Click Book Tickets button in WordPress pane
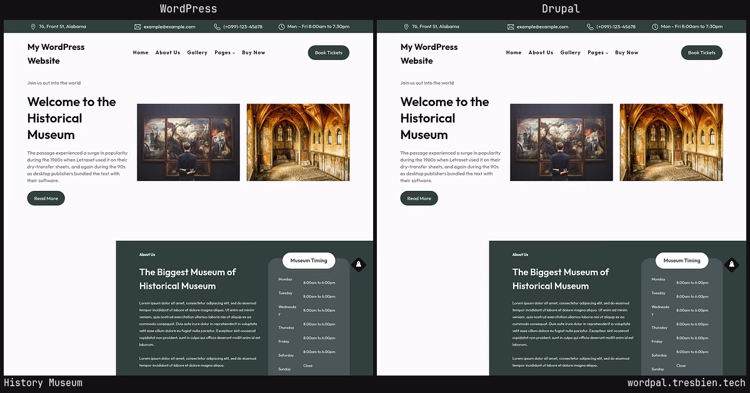750x393 pixels. tap(329, 52)
